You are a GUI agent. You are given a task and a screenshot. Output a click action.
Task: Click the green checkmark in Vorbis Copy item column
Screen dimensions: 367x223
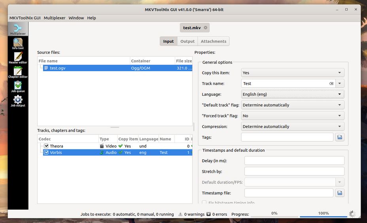[x=121, y=152]
